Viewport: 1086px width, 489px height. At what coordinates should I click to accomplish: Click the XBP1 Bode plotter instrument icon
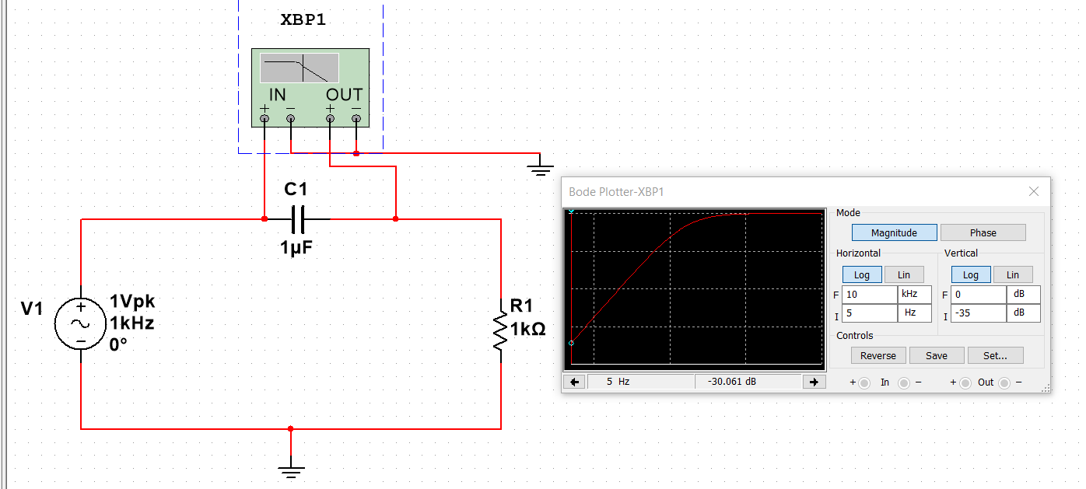(x=310, y=88)
